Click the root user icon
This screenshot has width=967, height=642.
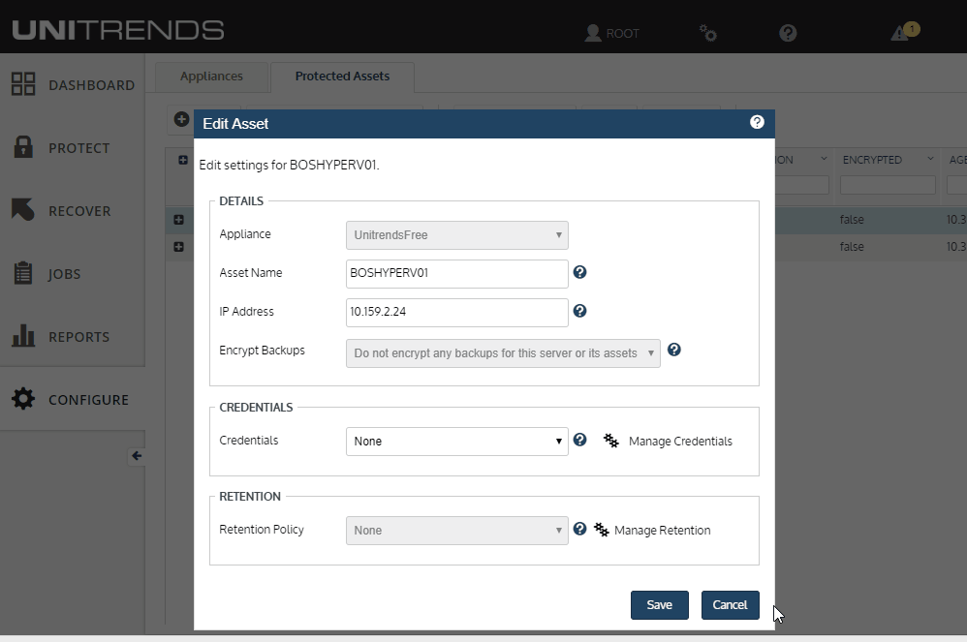point(593,33)
